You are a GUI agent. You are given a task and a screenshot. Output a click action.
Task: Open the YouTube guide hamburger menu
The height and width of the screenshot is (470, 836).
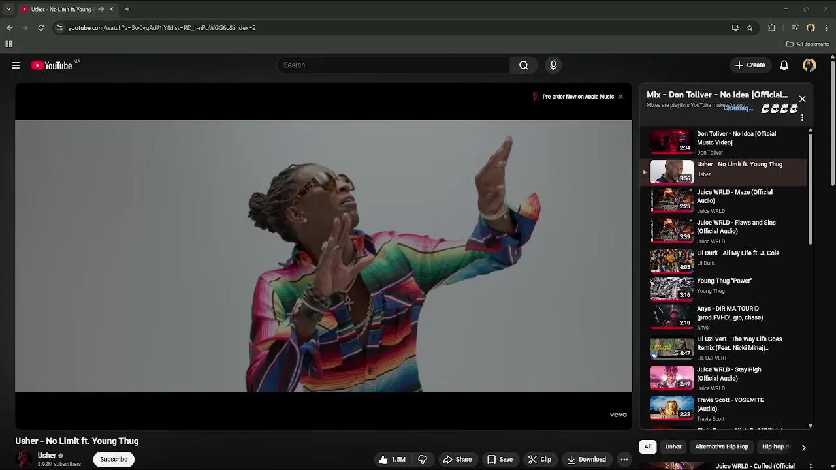16,65
